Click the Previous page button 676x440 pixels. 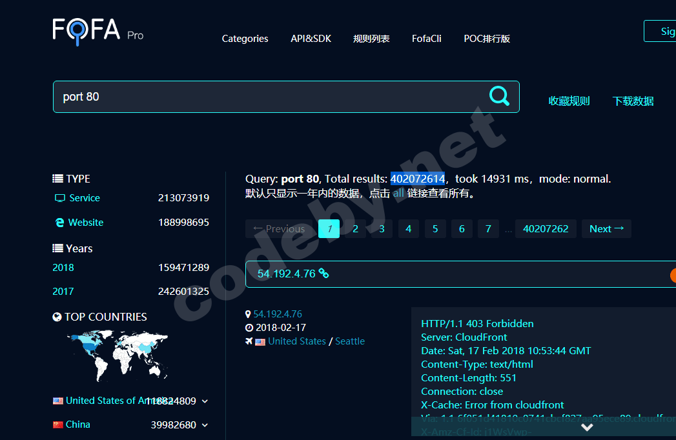[279, 229]
